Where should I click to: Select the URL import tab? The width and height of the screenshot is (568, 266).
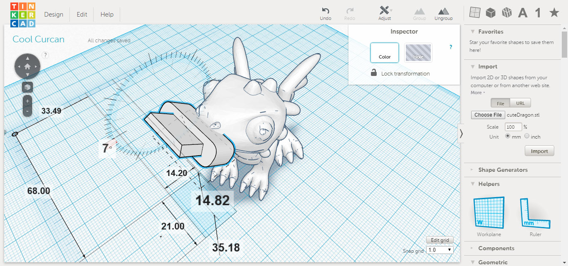(521, 103)
